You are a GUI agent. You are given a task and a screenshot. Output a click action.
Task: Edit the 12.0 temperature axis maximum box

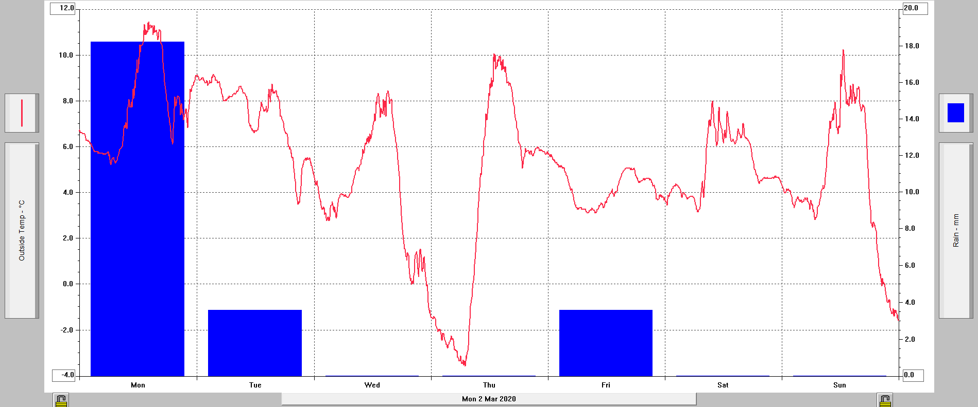coord(63,8)
